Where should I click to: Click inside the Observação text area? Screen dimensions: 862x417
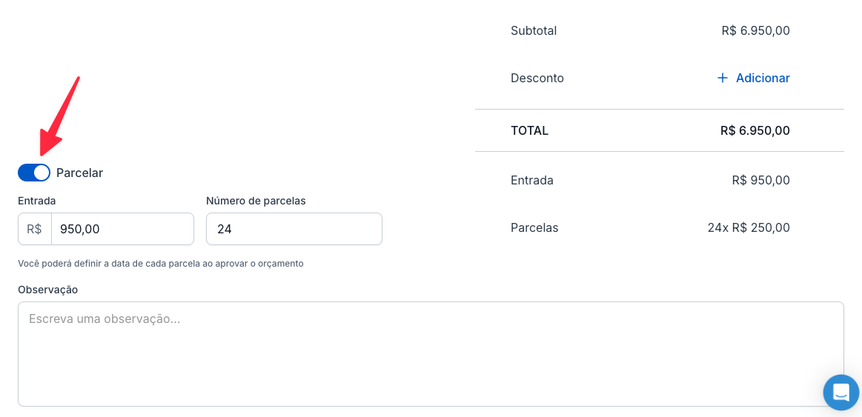[430, 353]
